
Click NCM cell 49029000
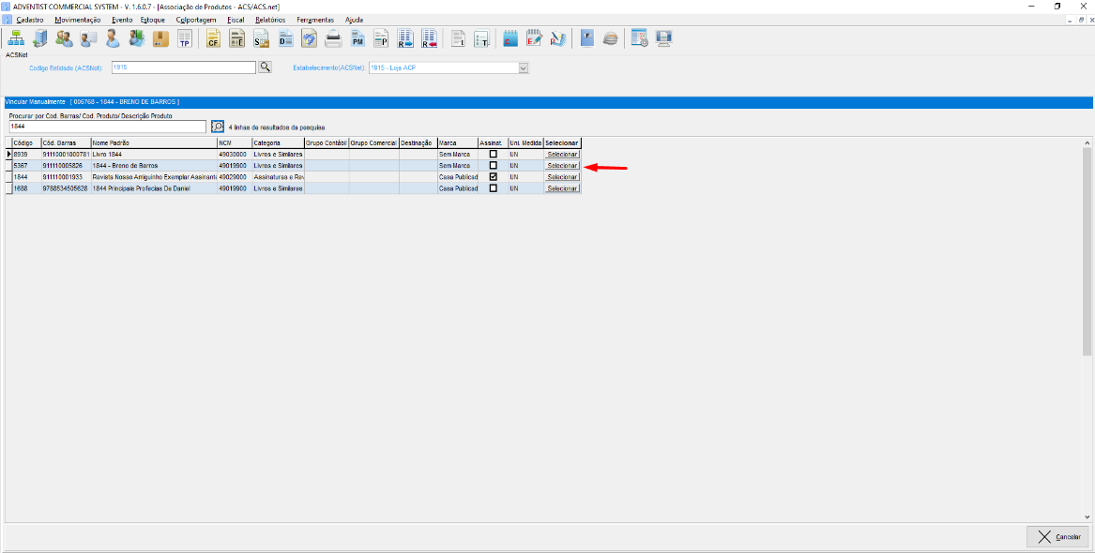pyautogui.click(x=234, y=177)
